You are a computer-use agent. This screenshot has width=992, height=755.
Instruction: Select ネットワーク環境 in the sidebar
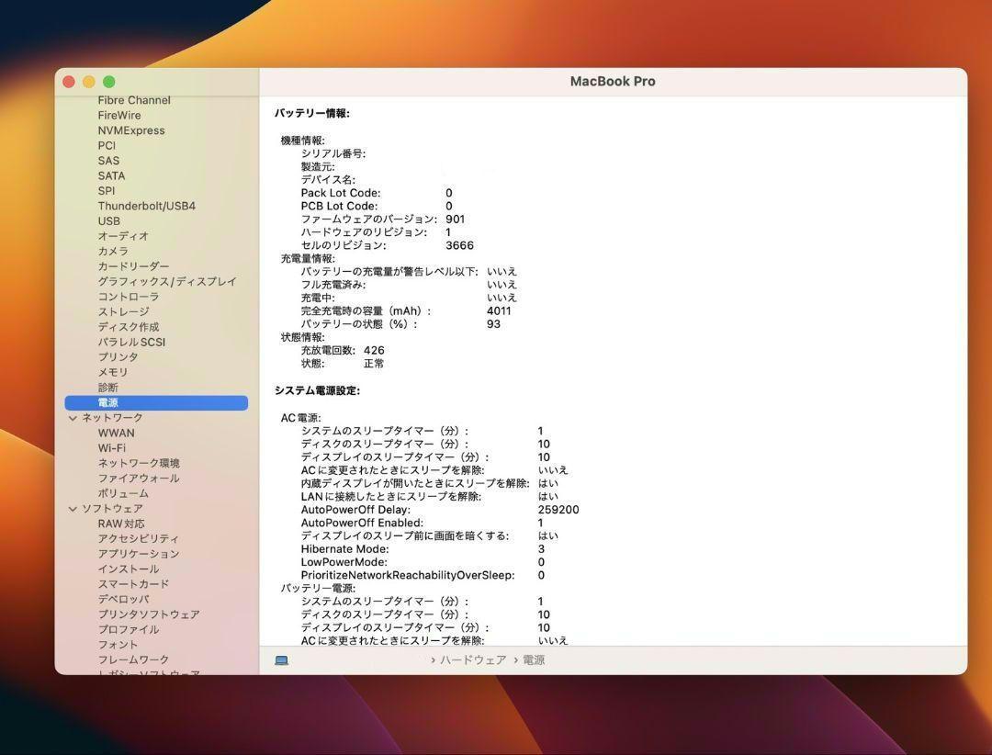139,463
